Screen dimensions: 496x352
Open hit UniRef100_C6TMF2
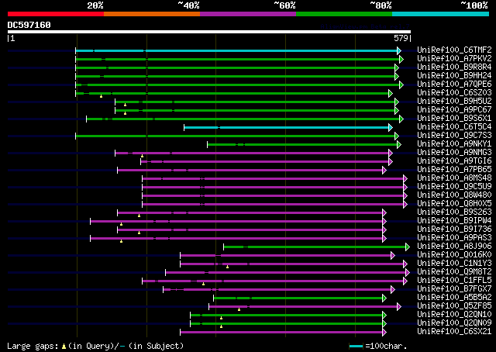coord(454,50)
